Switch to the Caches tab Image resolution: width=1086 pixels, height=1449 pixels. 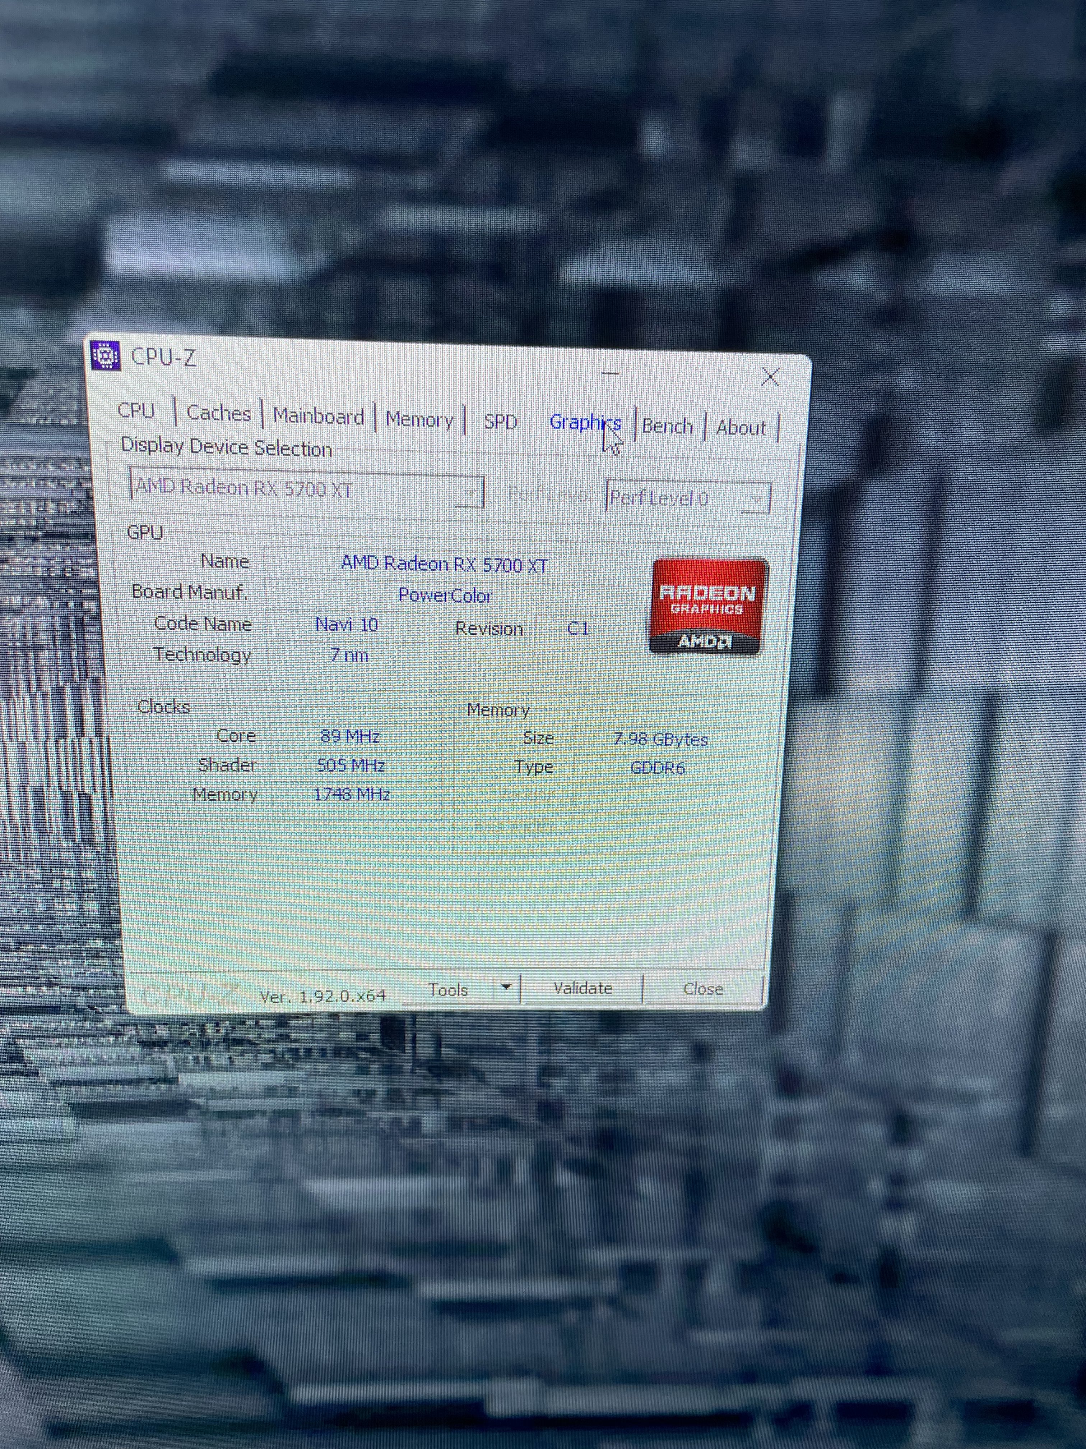point(219,413)
